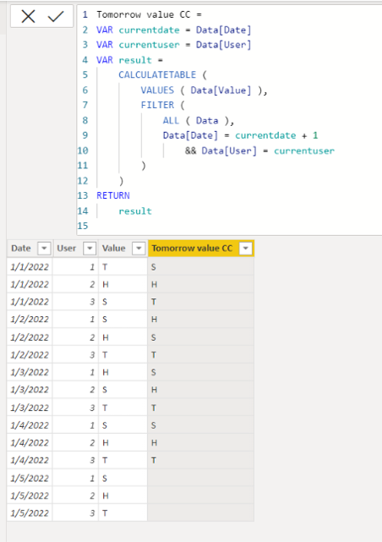
Task: Cancel the formula with the X icon
Action: point(28,16)
